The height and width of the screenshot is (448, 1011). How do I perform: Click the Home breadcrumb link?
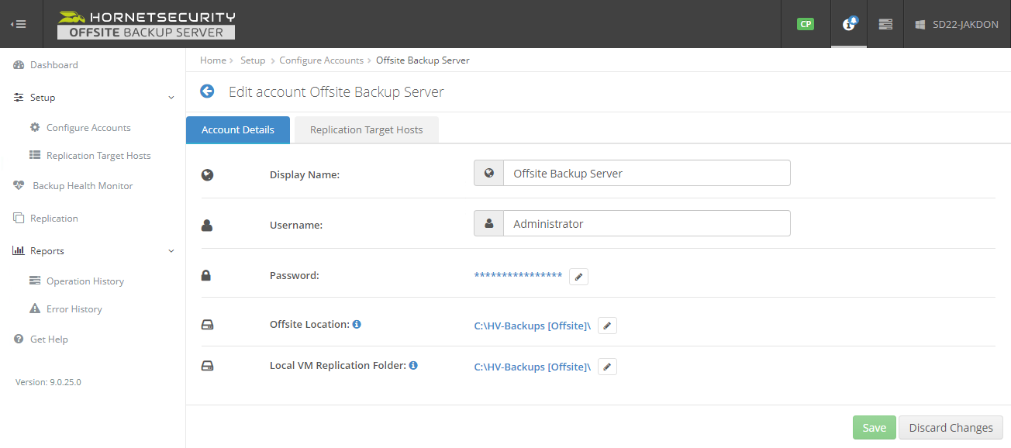(212, 60)
